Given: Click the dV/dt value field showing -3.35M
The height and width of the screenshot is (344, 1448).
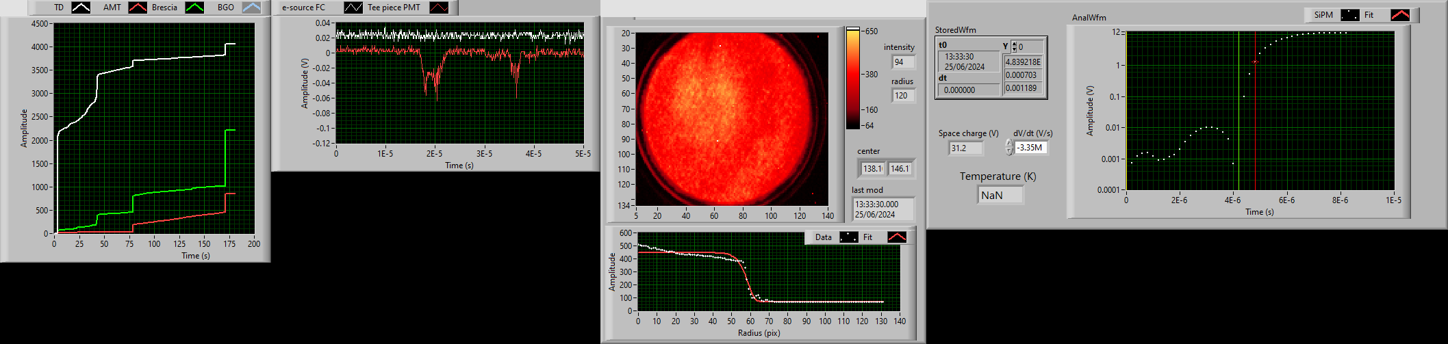Looking at the screenshot, I should point(1030,148).
